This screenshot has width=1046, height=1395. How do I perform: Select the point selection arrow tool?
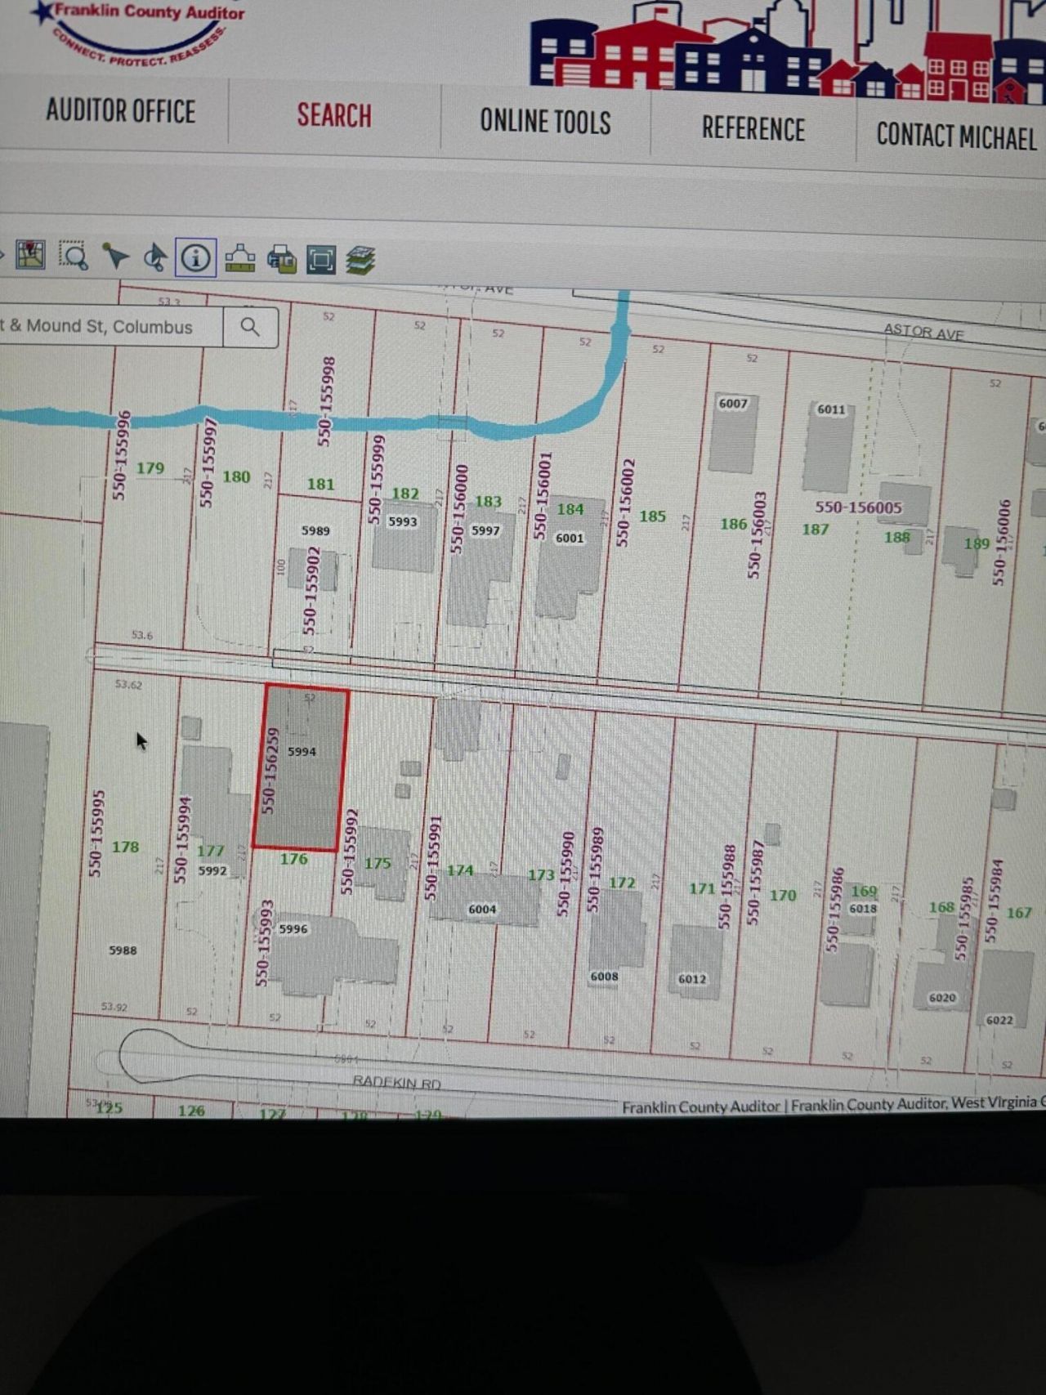tap(115, 257)
